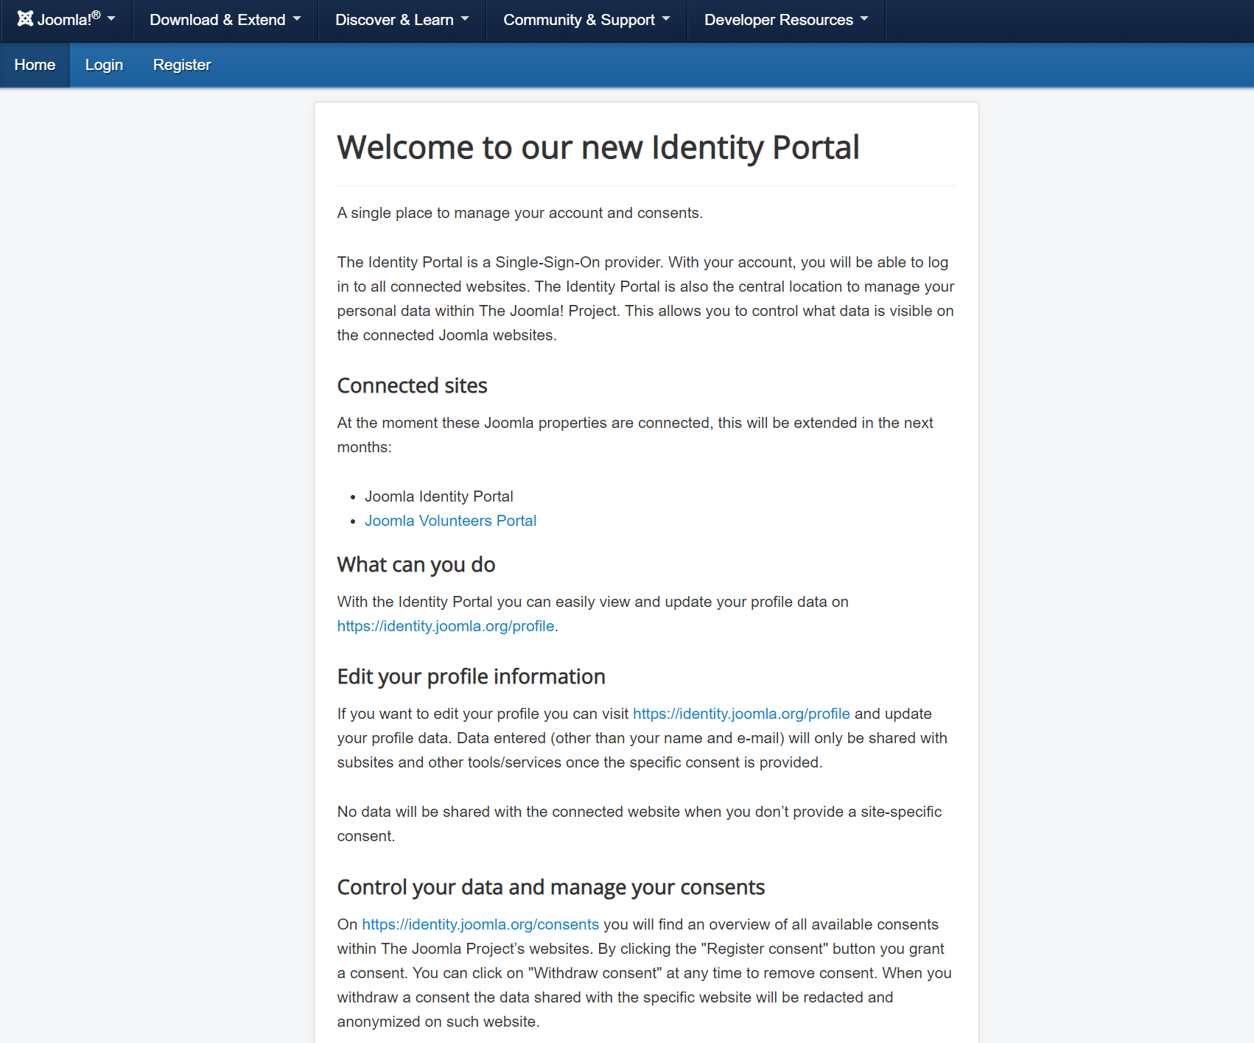1254x1043 pixels.
Task: Click the Connected sites heading
Action: 412,386
